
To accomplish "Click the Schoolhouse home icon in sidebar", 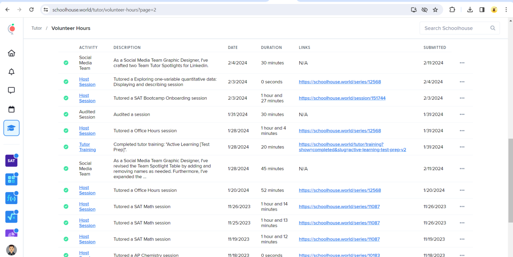I will click(x=12, y=53).
